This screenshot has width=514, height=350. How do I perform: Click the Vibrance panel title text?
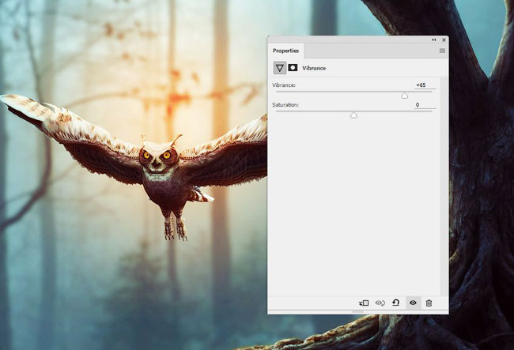pyautogui.click(x=314, y=68)
